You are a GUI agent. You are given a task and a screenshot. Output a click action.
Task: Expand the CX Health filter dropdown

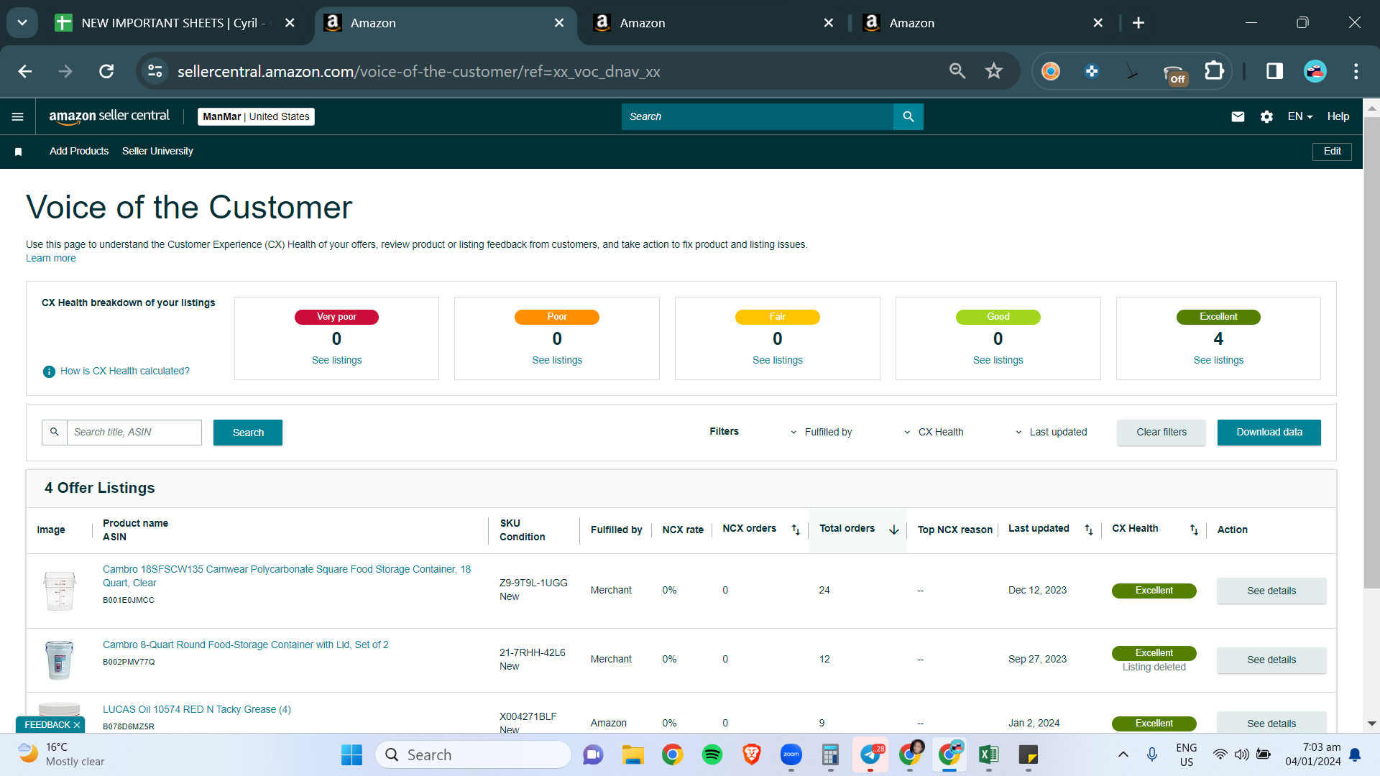(x=934, y=433)
